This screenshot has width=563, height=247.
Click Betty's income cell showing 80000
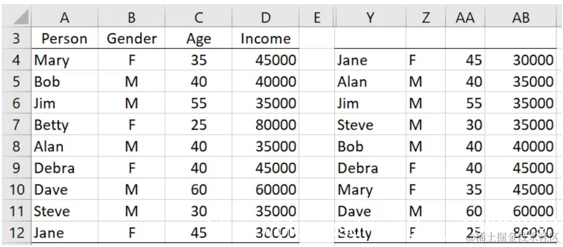tap(265, 125)
